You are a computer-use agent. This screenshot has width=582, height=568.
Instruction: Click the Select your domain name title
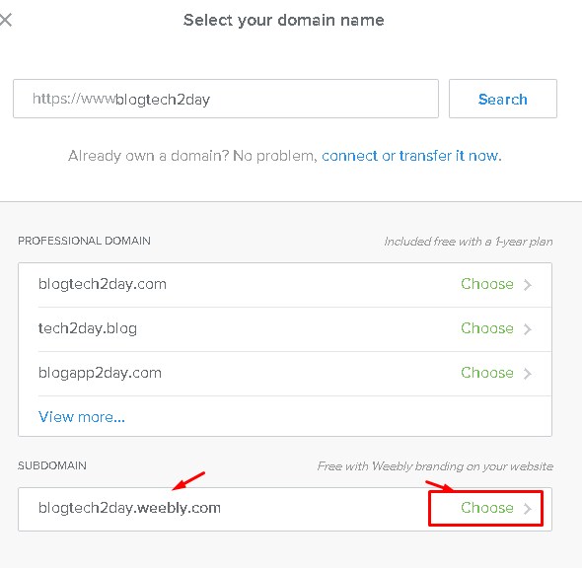point(283,20)
